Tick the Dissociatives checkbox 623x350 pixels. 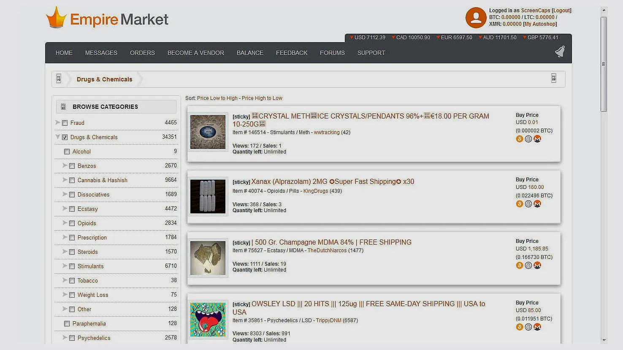pos(72,195)
